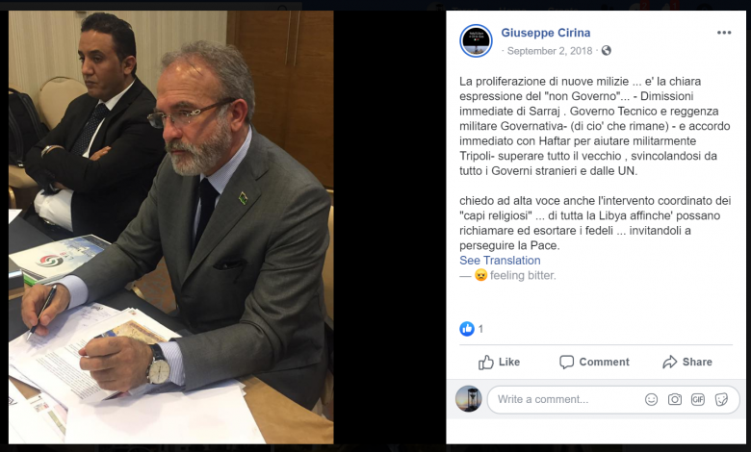
Task: Open the September 2, 2018 timestamp
Action: click(550, 51)
